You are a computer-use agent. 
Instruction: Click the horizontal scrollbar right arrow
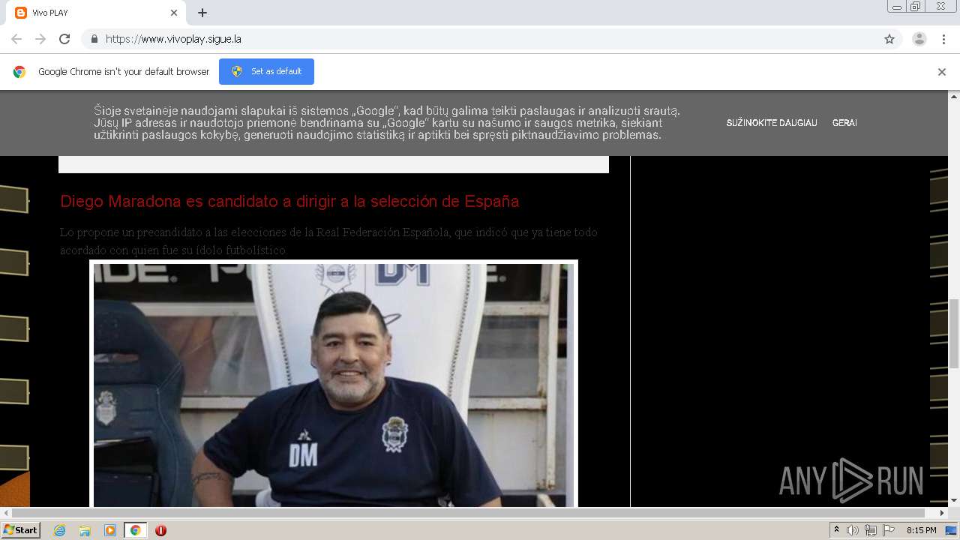click(943, 513)
